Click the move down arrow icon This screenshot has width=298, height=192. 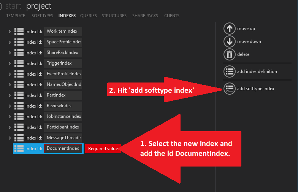tap(230, 41)
